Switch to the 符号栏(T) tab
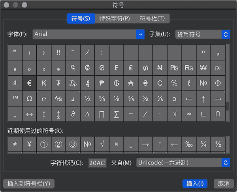Viewport: 237px width, 192px height. [152, 18]
